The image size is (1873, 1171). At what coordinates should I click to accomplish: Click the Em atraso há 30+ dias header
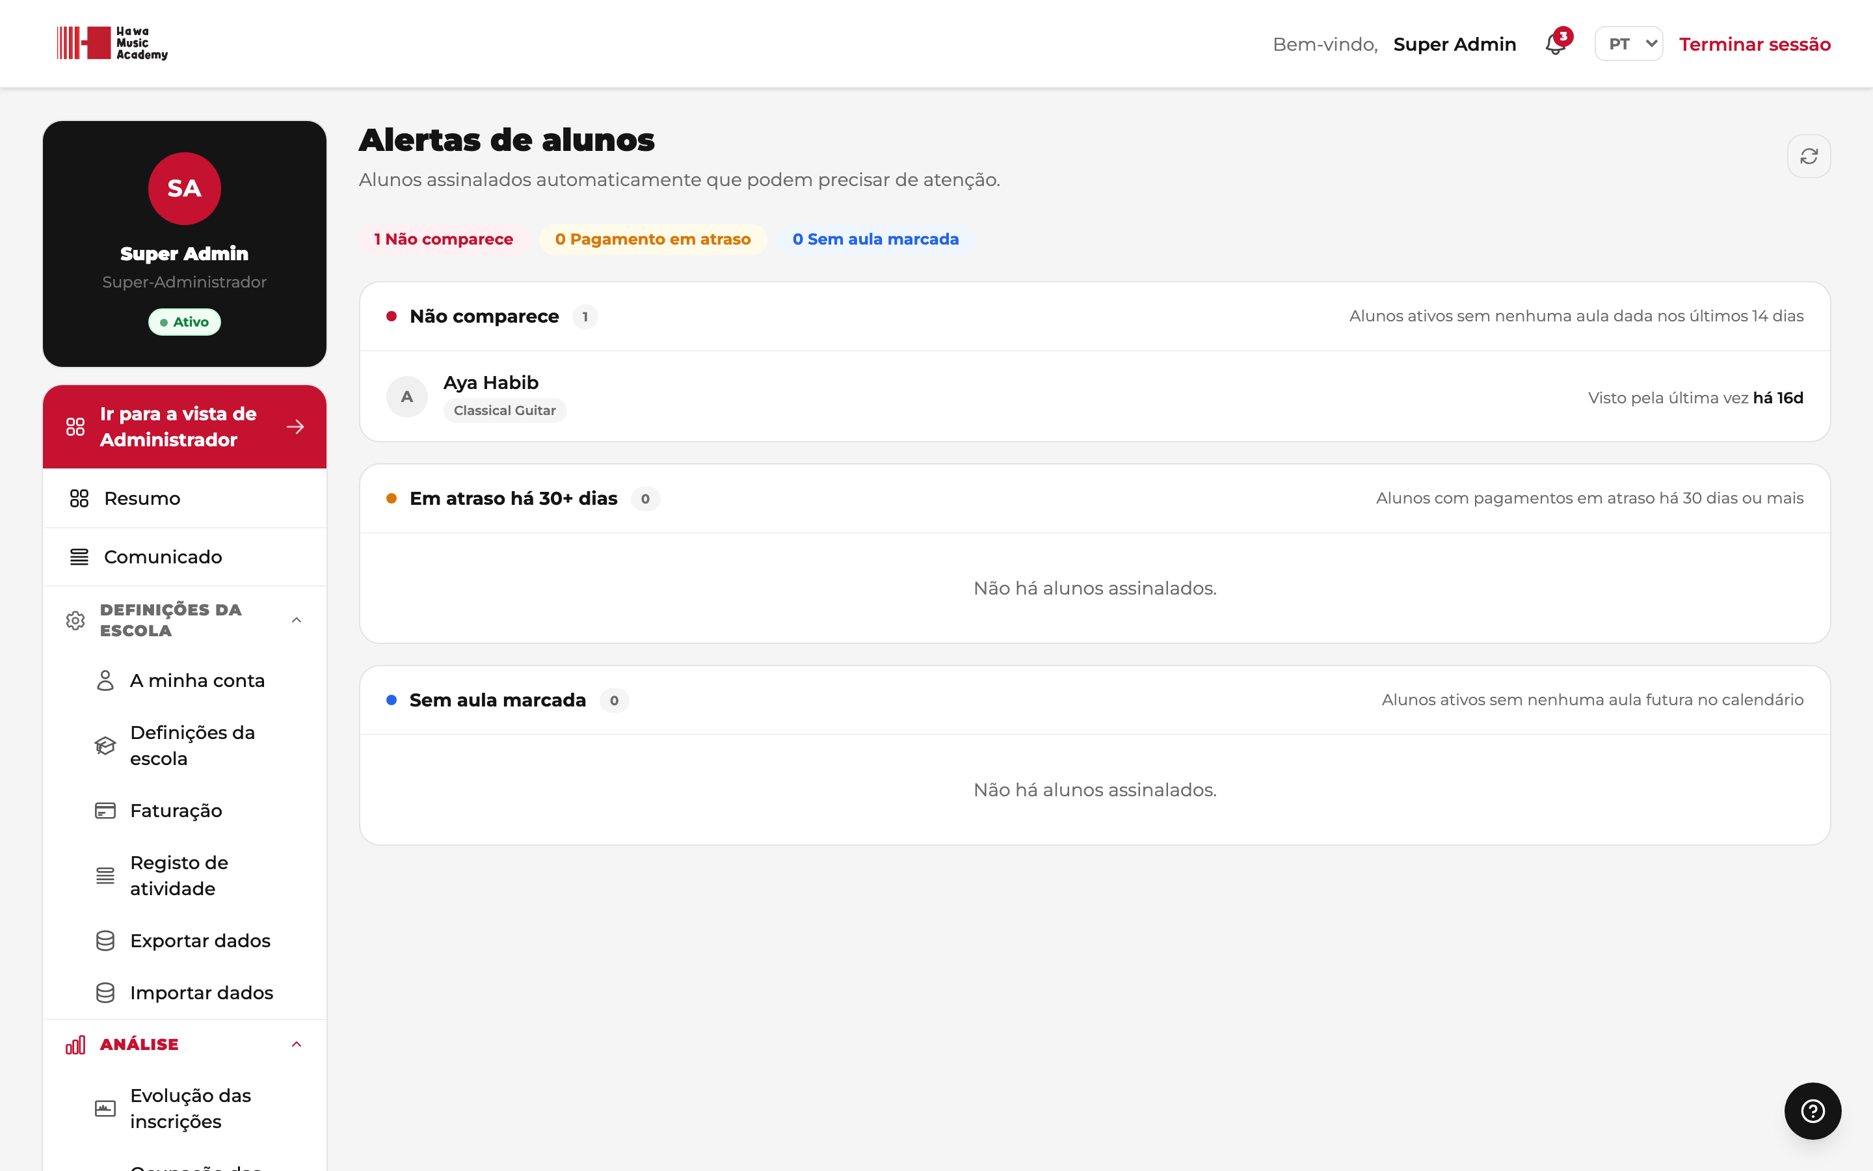(x=1095, y=498)
